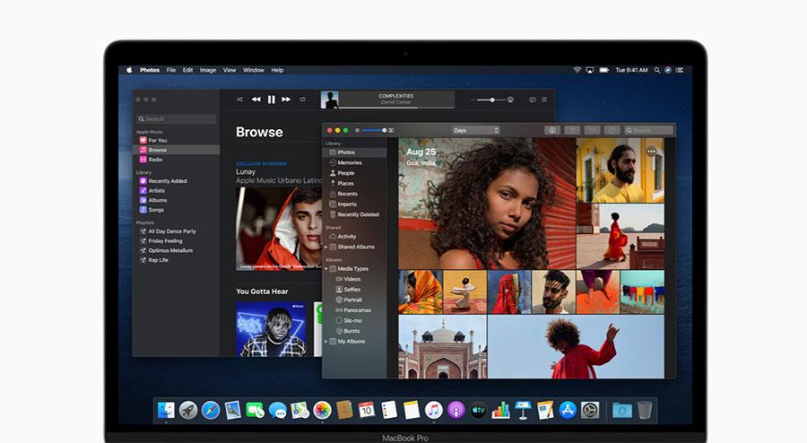Open Radio in the Music sidebar

(x=176, y=160)
